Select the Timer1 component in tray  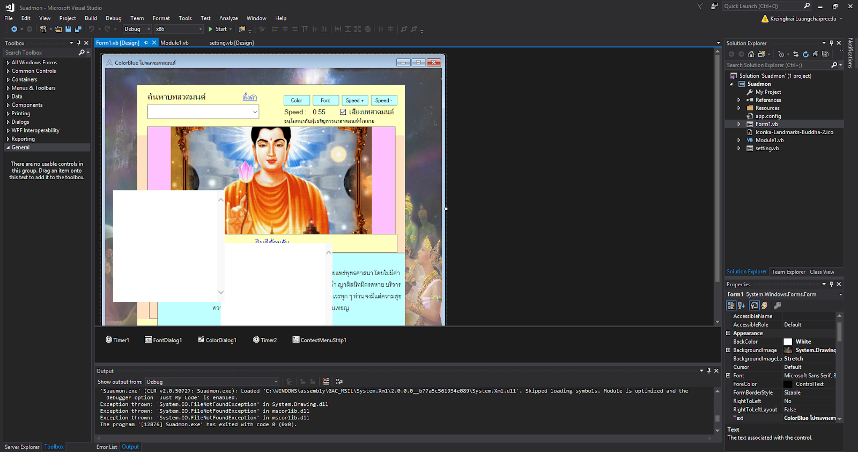click(x=117, y=340)
